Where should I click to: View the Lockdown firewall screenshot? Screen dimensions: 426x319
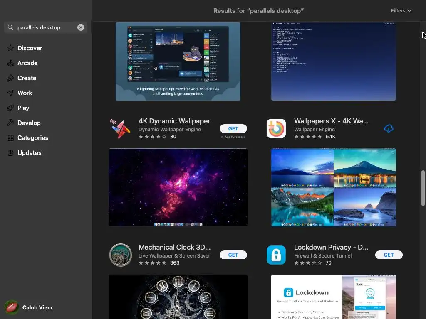333,297
